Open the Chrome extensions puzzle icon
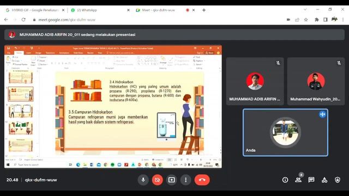 click(316, 20)
